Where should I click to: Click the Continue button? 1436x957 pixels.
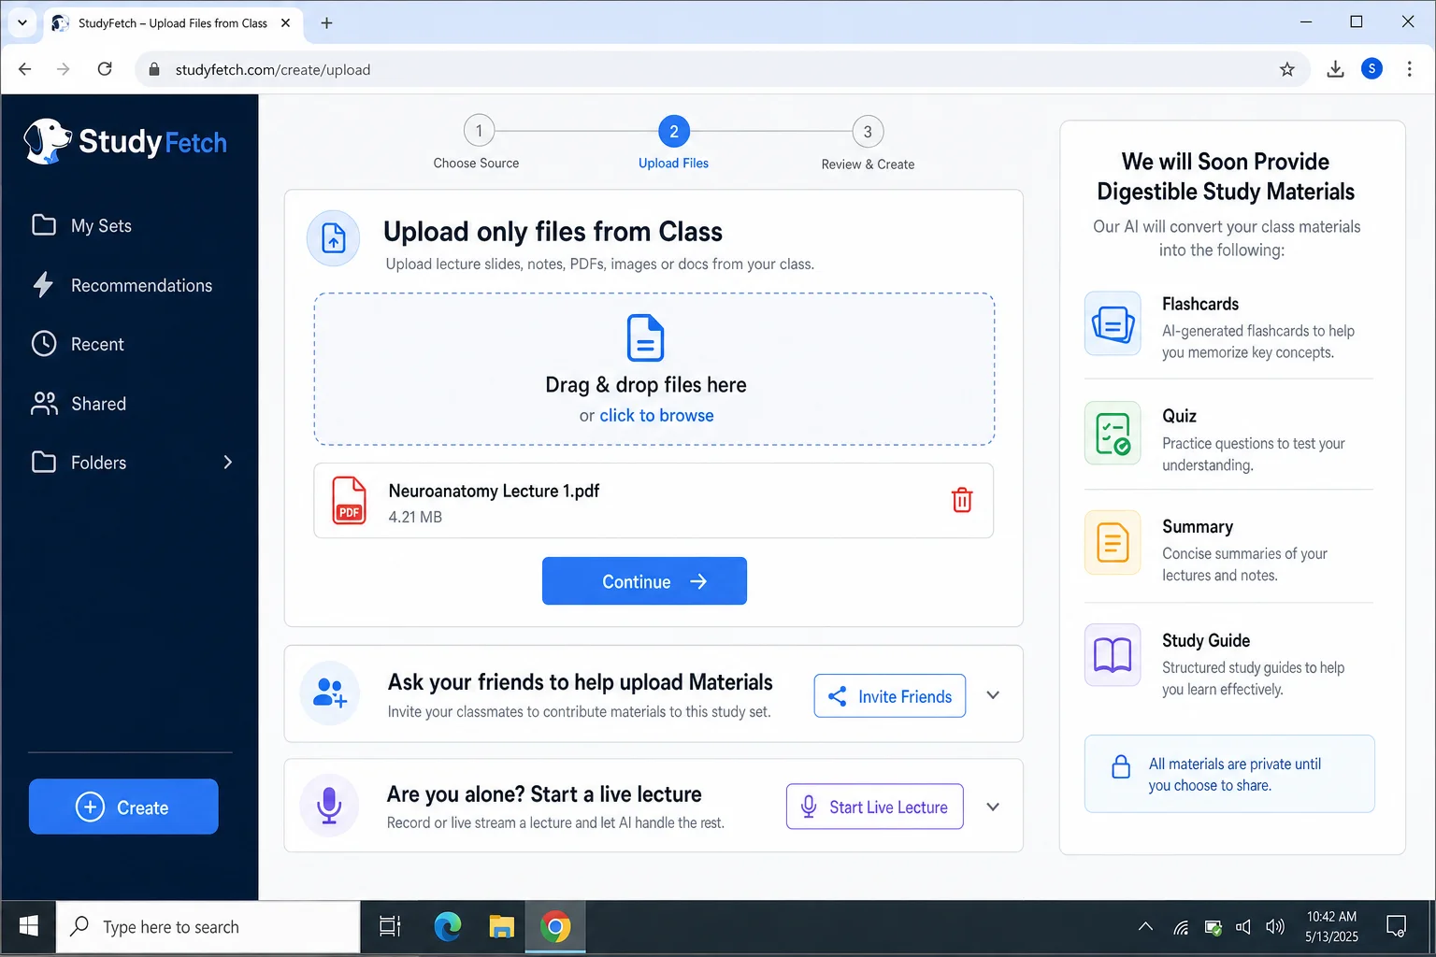pos(644,581)
